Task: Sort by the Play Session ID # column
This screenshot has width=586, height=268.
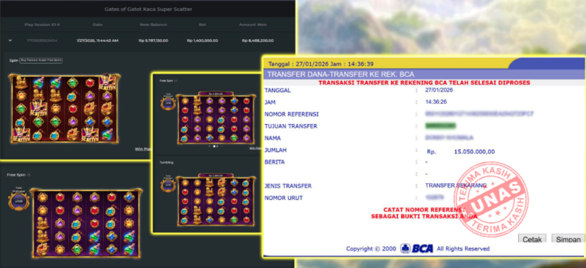Action: [x=42, y=25]
